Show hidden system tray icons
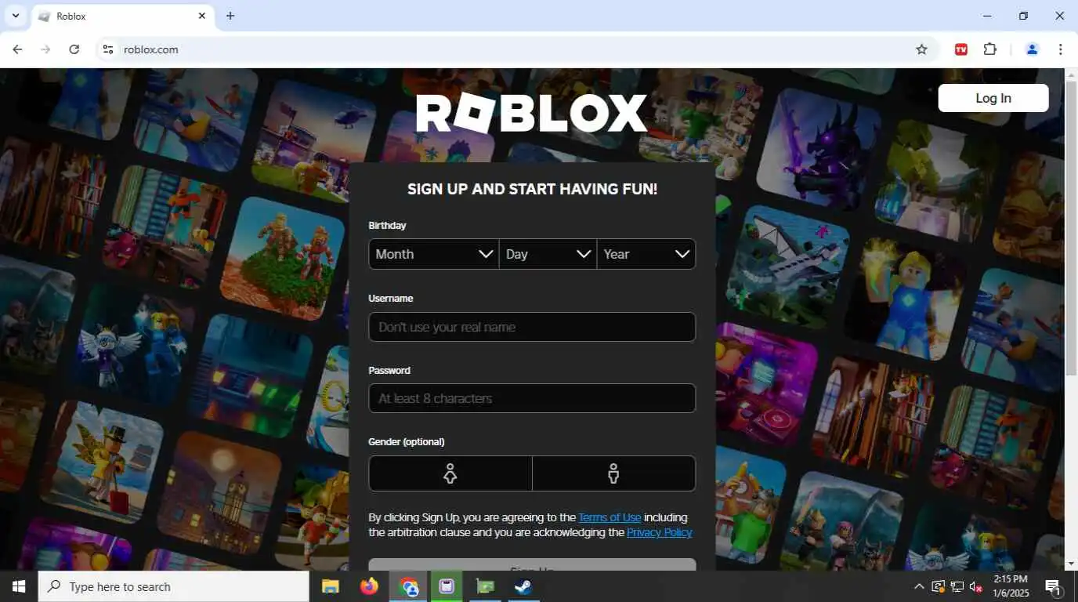The height and width of the screenshot is (602, 1078). [x=919, y=586]
